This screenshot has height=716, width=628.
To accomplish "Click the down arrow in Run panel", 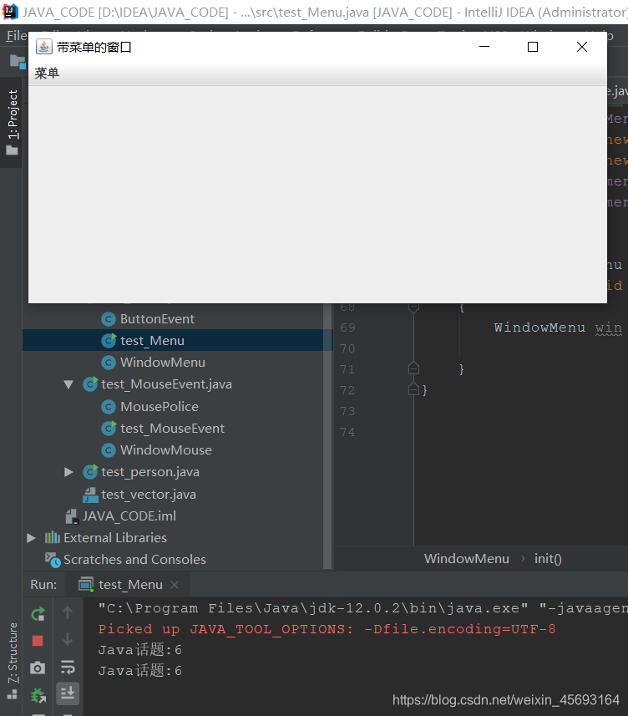I will click(68, 639).
